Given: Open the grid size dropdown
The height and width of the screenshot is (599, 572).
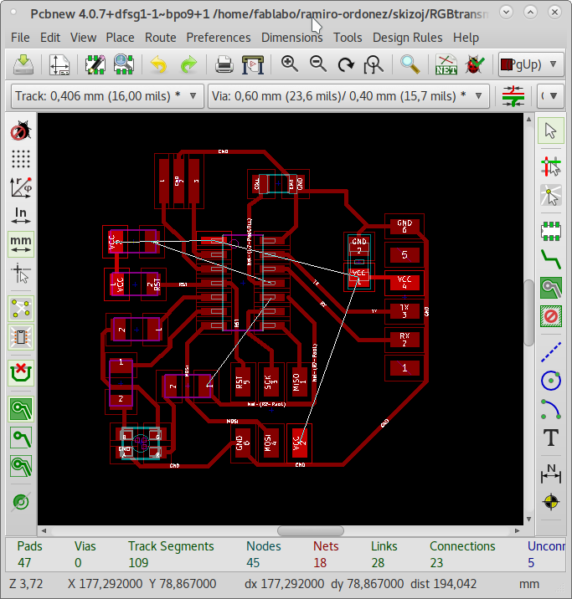Looking at the screenshot, I should [x=550, y=96].
